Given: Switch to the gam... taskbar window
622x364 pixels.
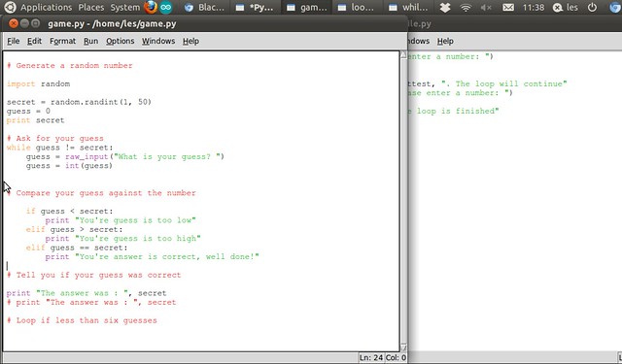Looking at the screenshot, I should click(306, 7).
